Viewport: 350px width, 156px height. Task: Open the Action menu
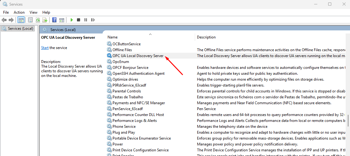click(x=19, y=12)
